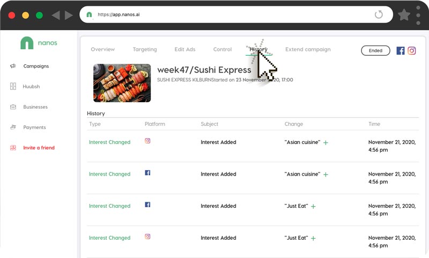The height and width of the screenshot is (258, 429).
Task: Click the Payments sidebar icon
Action: pyautogui.click(x=13, y=127)
